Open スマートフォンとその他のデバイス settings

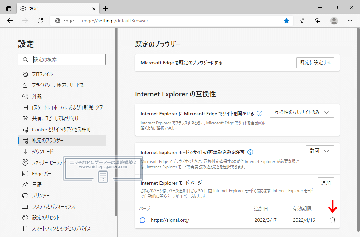[x=62, y=228]
